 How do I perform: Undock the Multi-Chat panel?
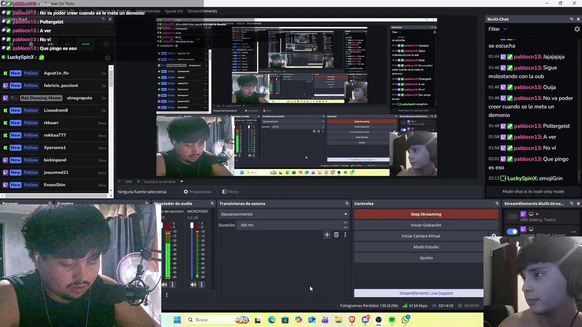(572, 19)
